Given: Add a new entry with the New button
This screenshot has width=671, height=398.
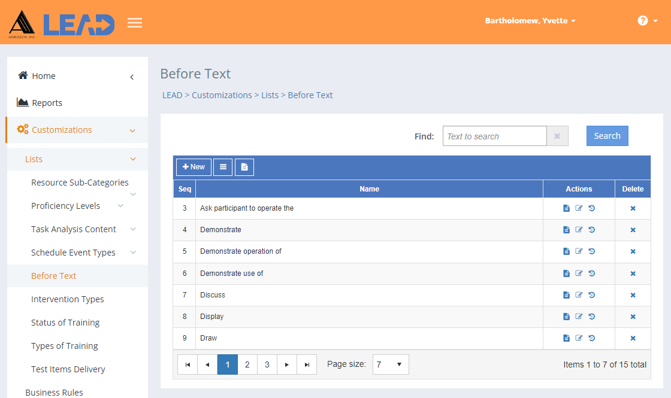Looking at the screenshot, I should (194, 167).
